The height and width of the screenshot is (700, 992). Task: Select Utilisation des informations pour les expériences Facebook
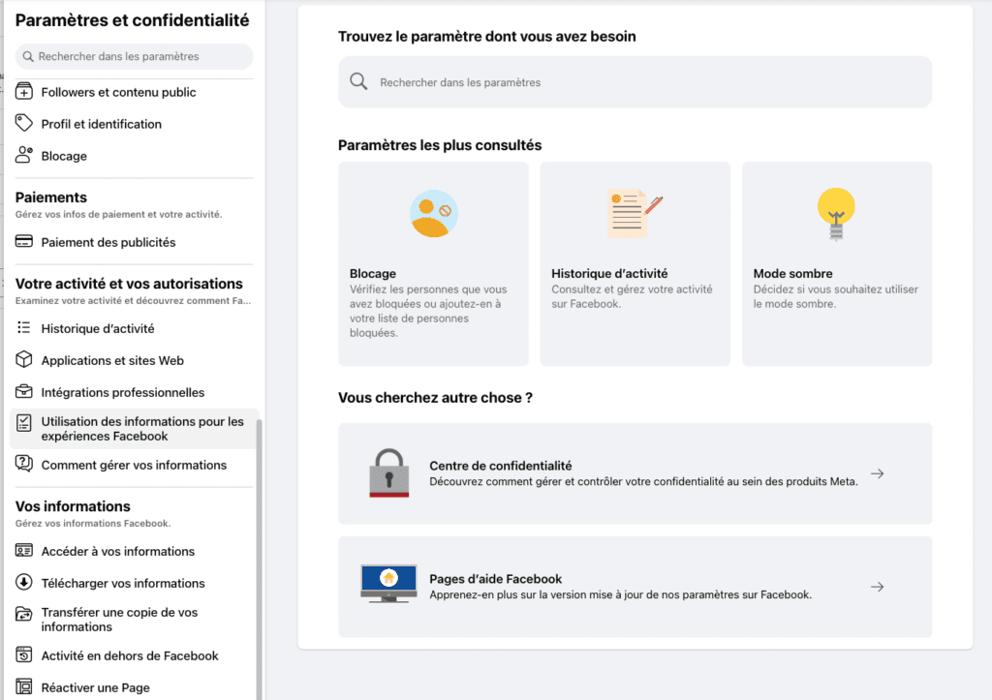click(x=134, y=429)
